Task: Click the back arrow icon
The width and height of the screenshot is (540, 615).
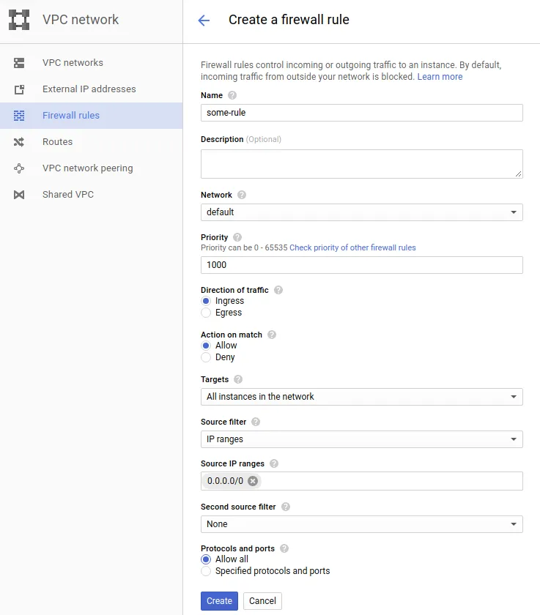Action: (204, 20)
